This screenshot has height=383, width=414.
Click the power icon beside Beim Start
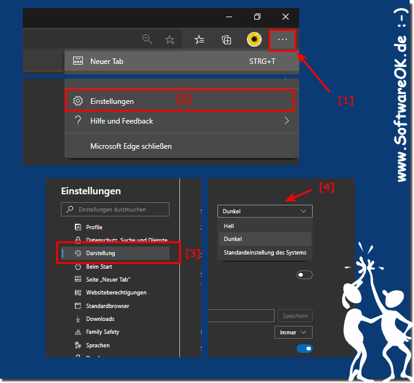[x=78, y=267]
